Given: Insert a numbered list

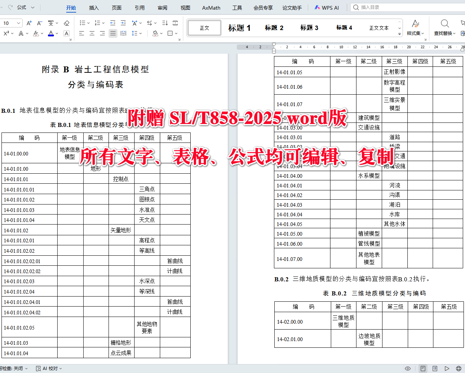Looking at the screenshot, I should (x=97, y=23).
